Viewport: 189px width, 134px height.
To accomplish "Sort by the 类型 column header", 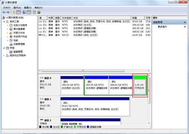I will click(57, 18).
